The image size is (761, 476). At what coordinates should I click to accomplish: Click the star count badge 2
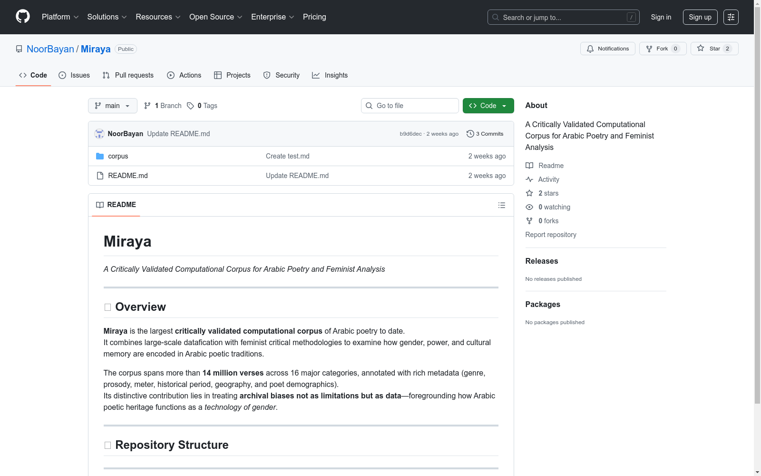tap(727, 49)
